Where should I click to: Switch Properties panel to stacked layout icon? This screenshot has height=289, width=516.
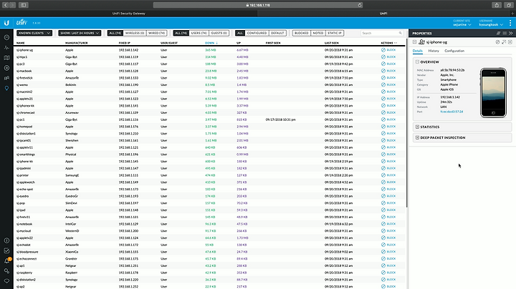click(499, 33)
